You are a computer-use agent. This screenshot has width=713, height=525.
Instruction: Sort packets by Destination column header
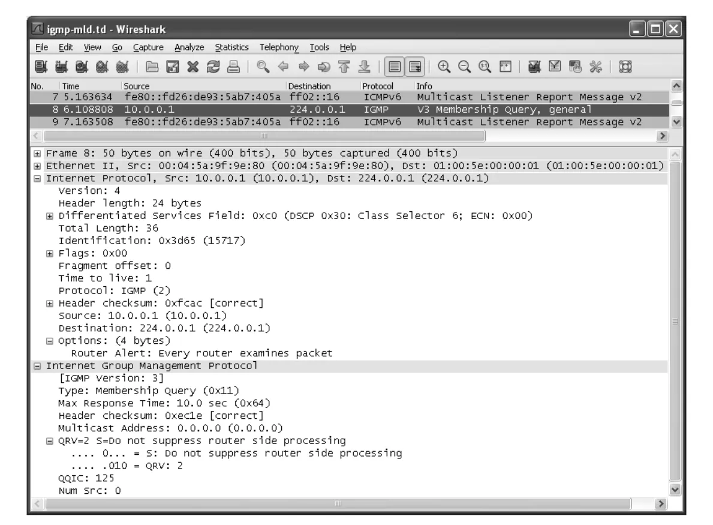(x=323, y=86)
